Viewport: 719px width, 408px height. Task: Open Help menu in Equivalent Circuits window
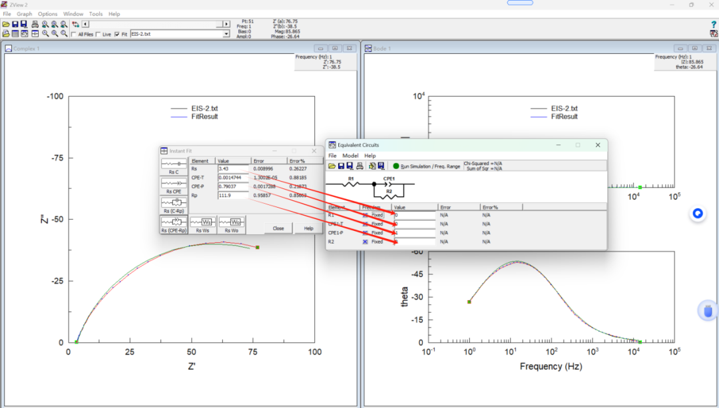370,156
